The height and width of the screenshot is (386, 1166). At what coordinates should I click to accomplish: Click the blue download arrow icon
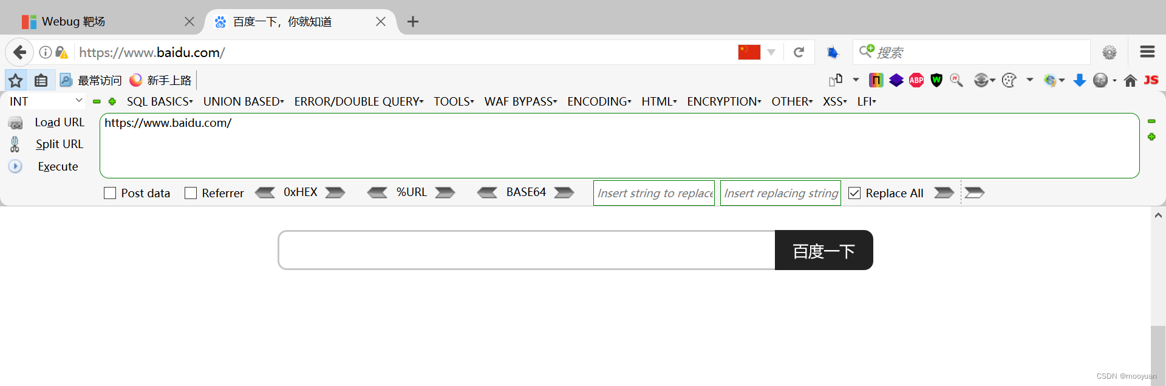click(1079, 80)
